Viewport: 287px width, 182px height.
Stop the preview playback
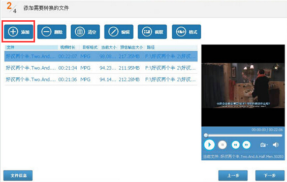point(222,145)
